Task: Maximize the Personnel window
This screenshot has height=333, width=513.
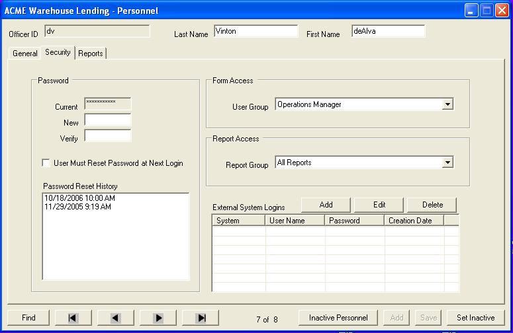Action: point(487,11)
